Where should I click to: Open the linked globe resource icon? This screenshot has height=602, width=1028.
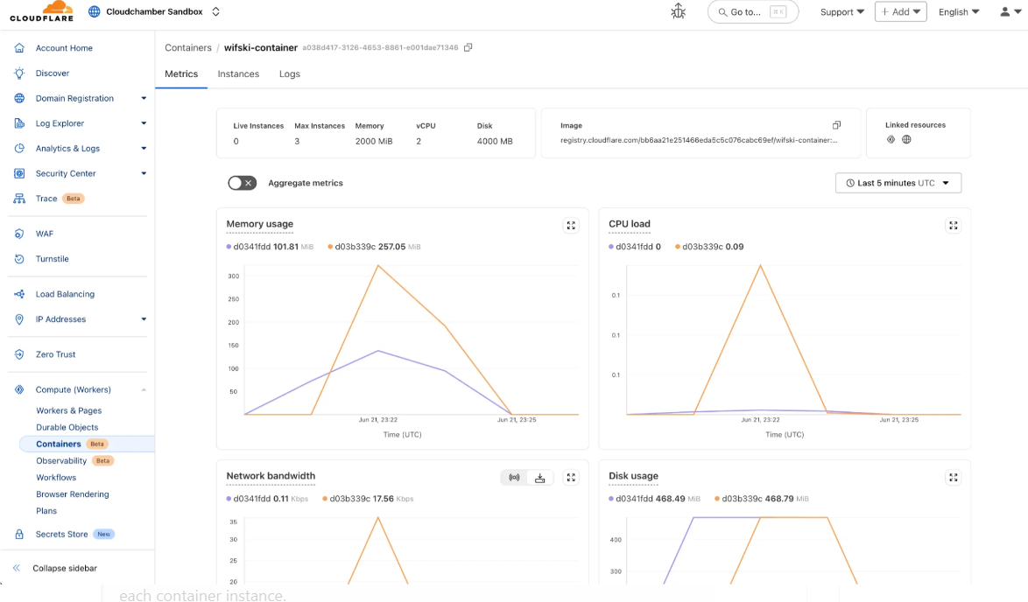(x=906, y=139)
